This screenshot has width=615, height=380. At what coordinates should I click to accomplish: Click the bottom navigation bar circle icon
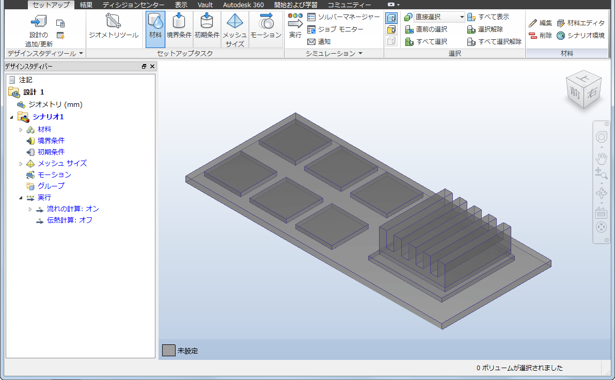[601, 227]
